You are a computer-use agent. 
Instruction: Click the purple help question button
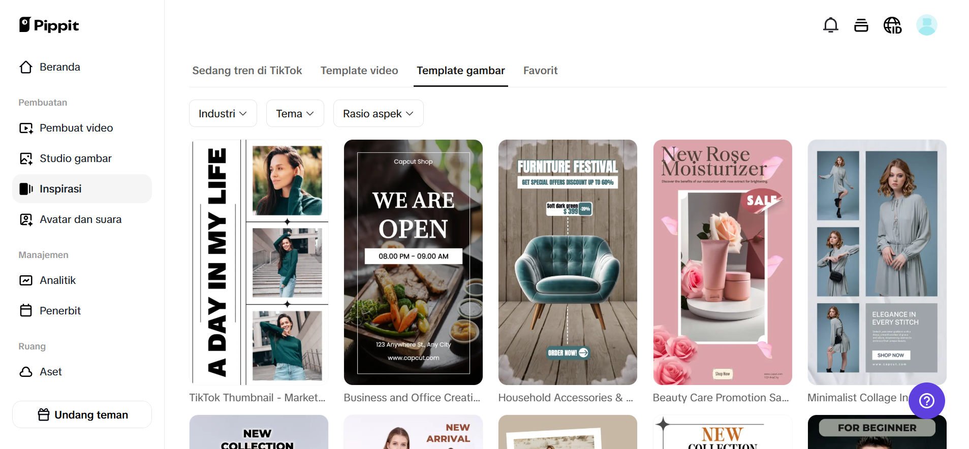click(926, 401)
